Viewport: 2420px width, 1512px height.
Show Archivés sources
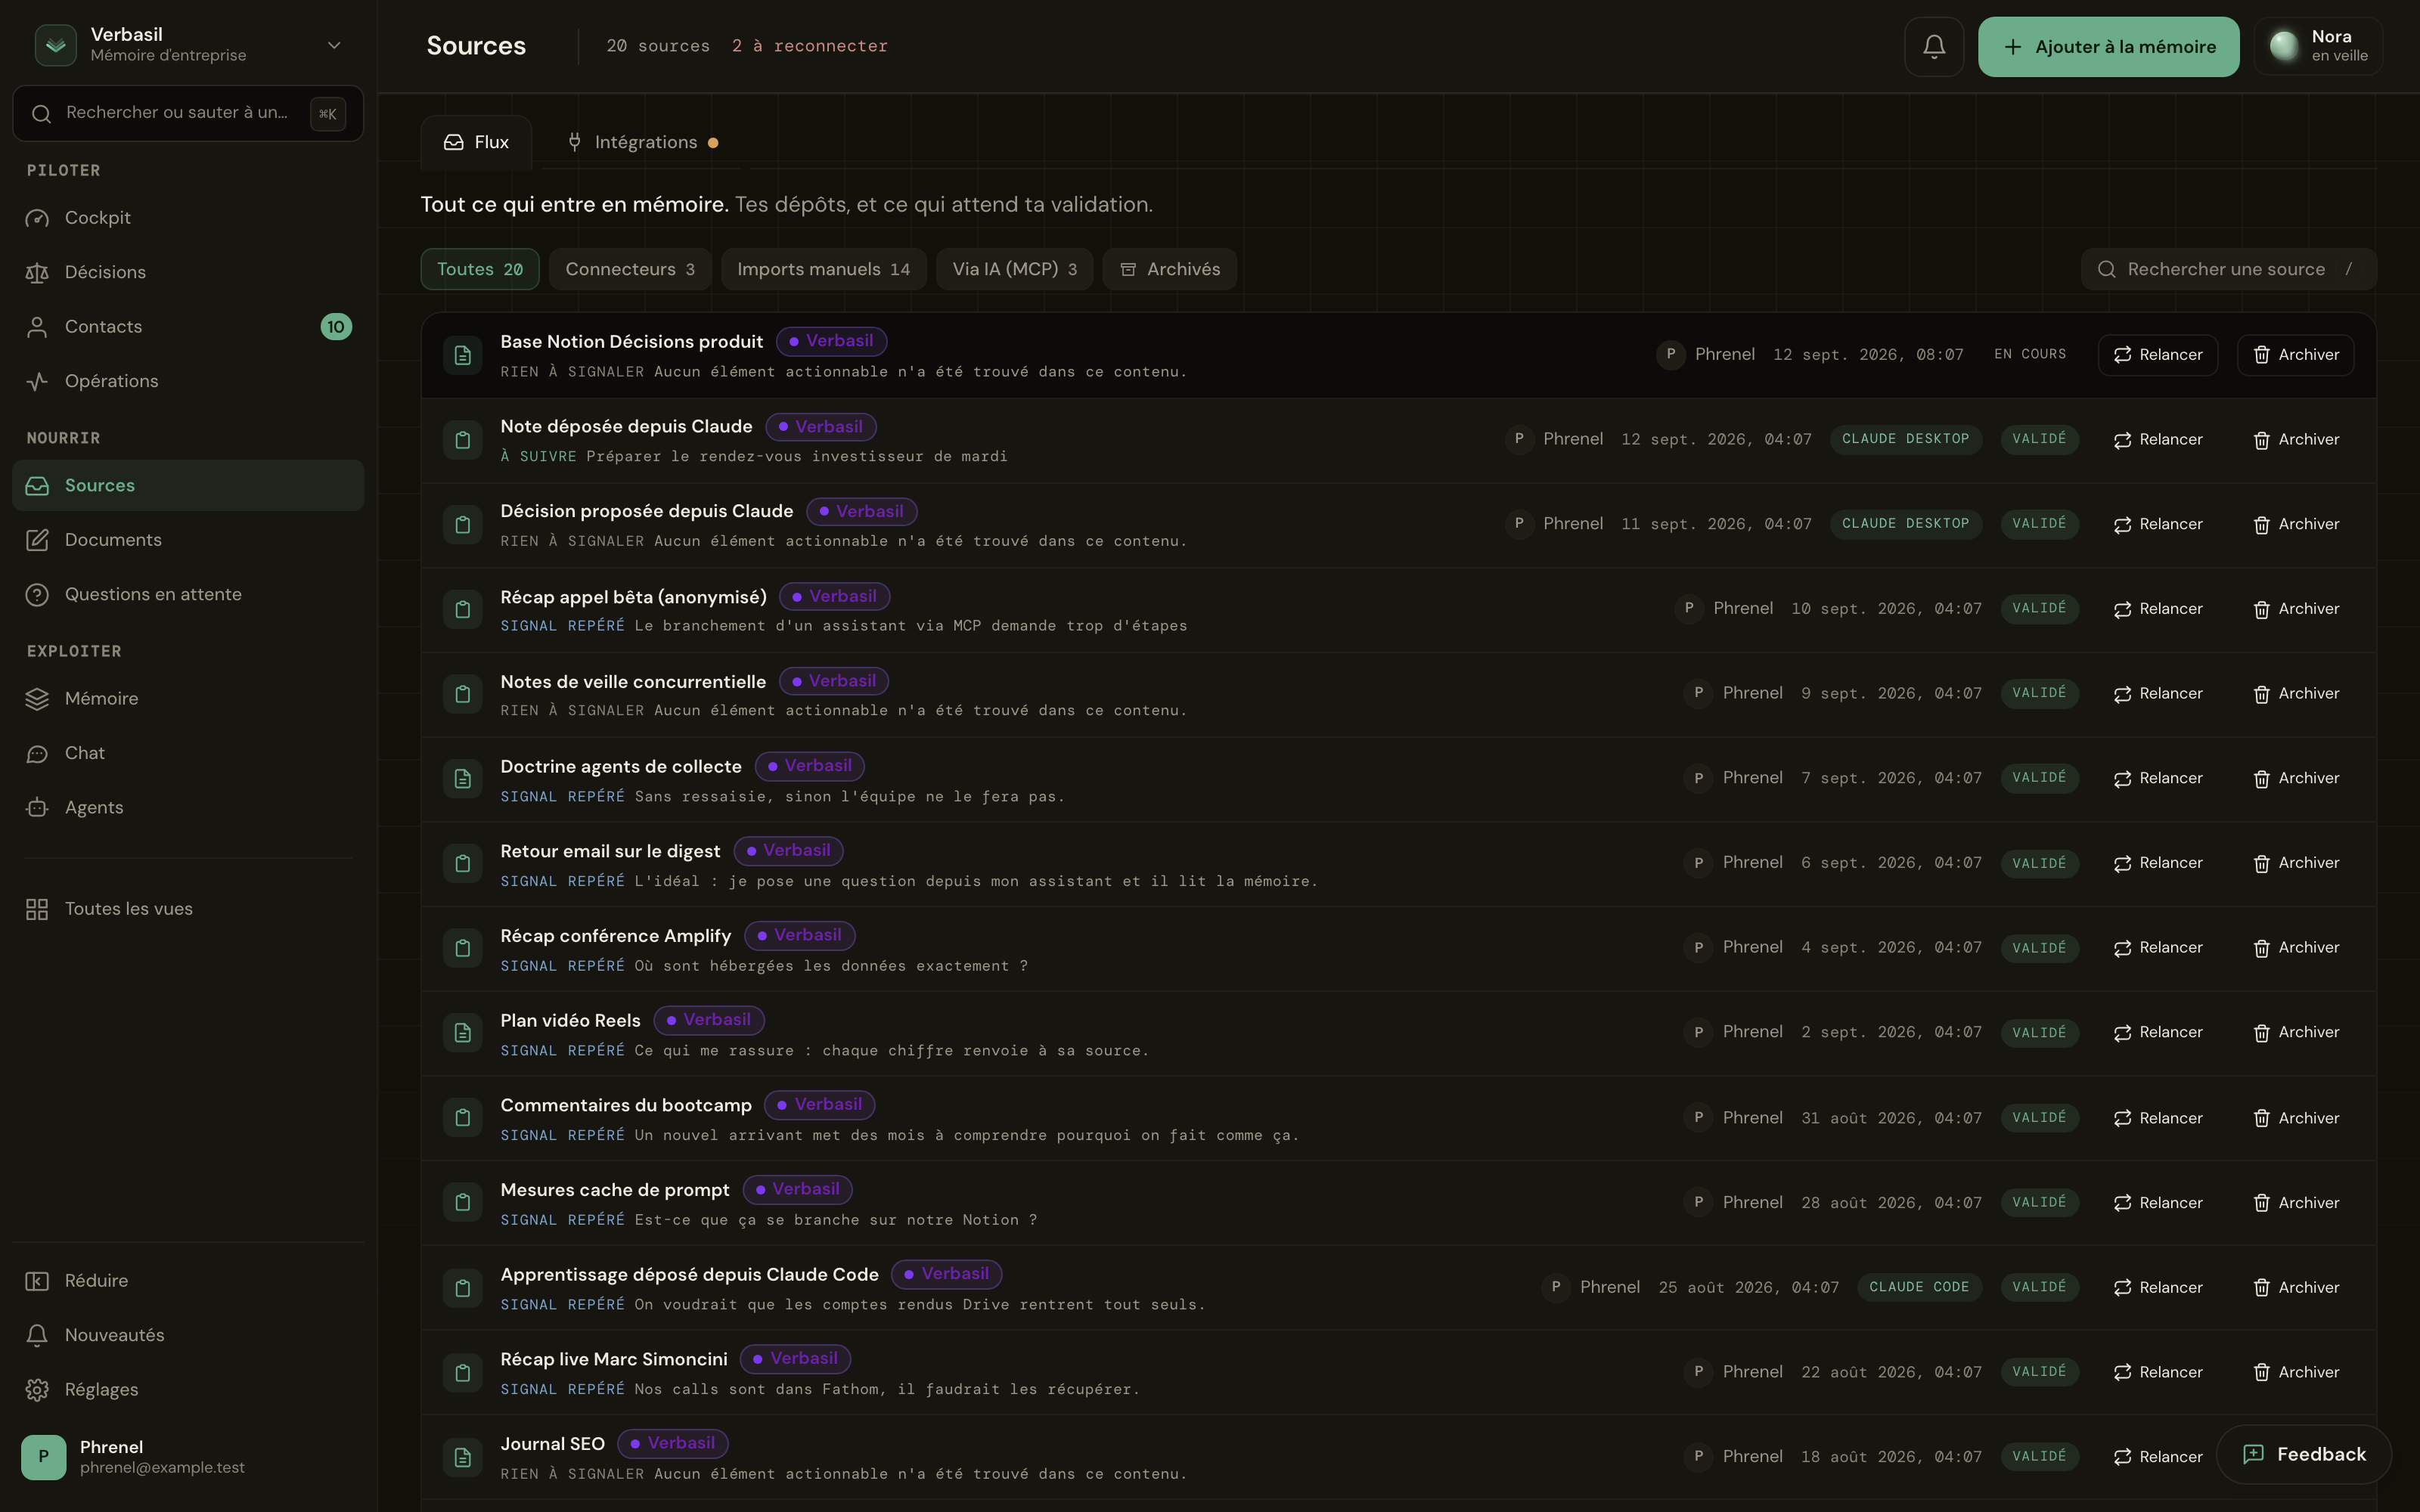1169,269
